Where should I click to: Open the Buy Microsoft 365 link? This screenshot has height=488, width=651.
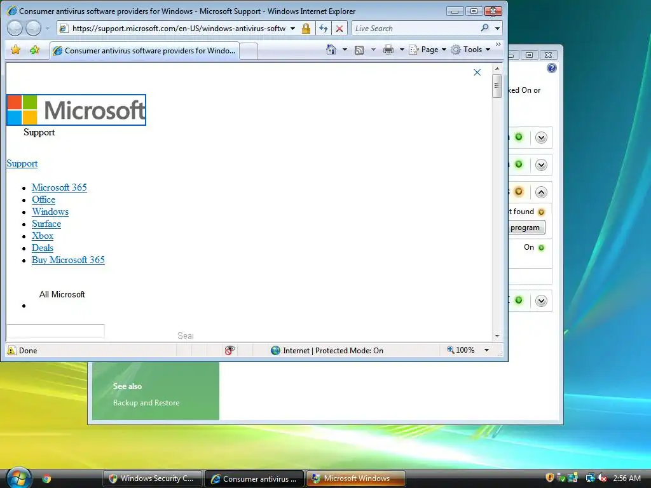[68, 260]
